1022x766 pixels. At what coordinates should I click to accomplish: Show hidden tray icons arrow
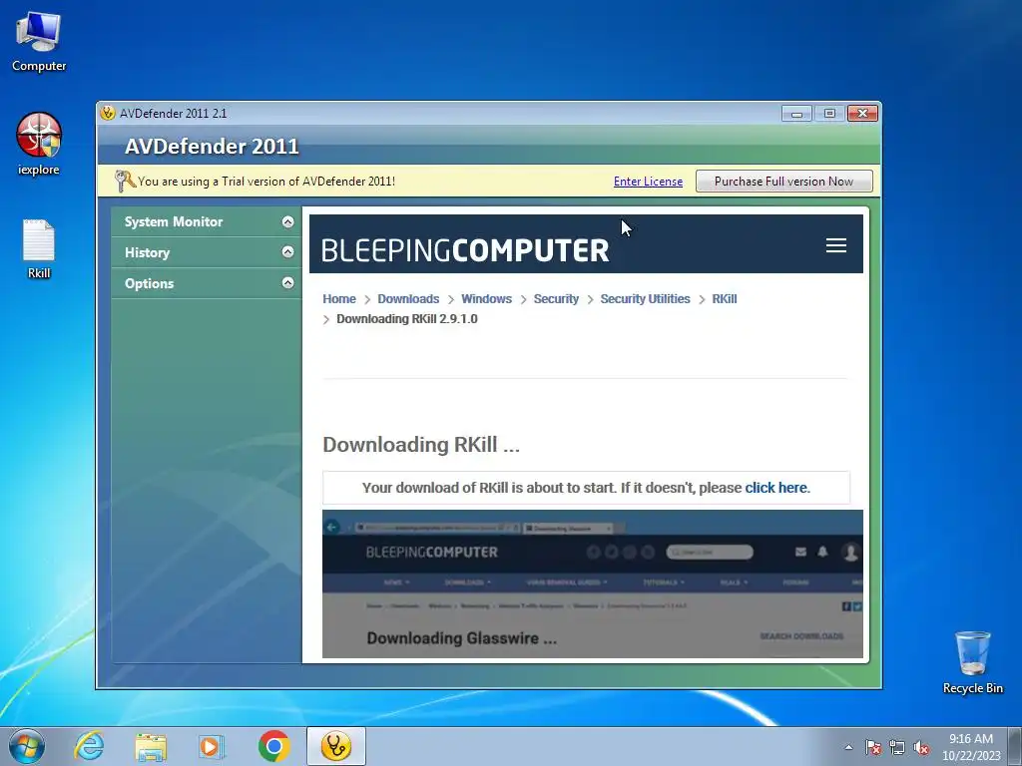tap(848, 747)
